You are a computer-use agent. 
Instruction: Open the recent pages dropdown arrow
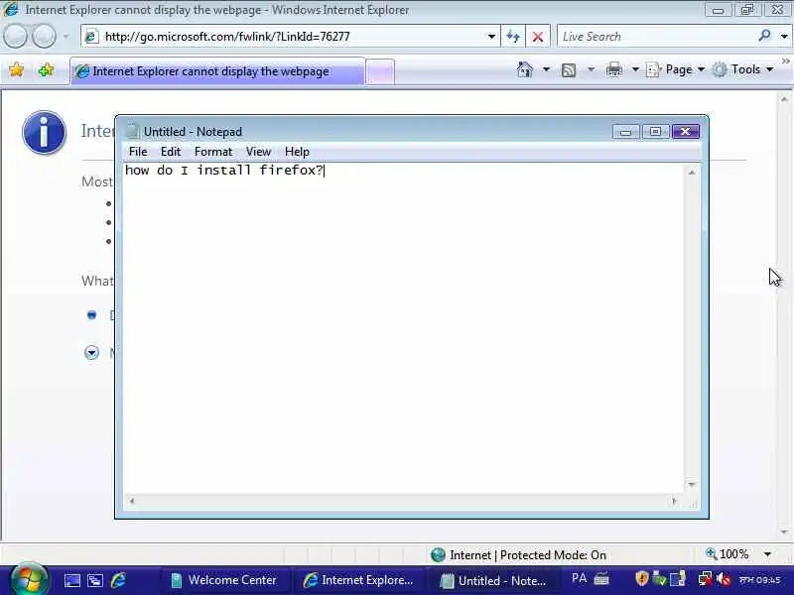coord(66,37)
